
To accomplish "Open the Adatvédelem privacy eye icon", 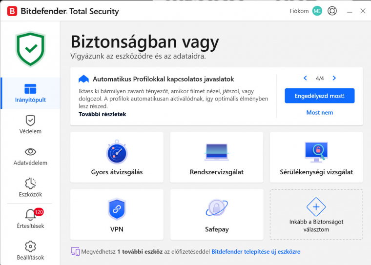I will [30, 152].
